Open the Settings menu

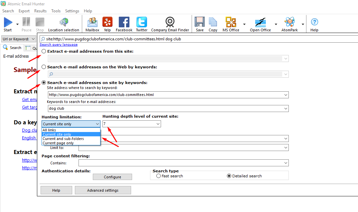click(72, 11)
